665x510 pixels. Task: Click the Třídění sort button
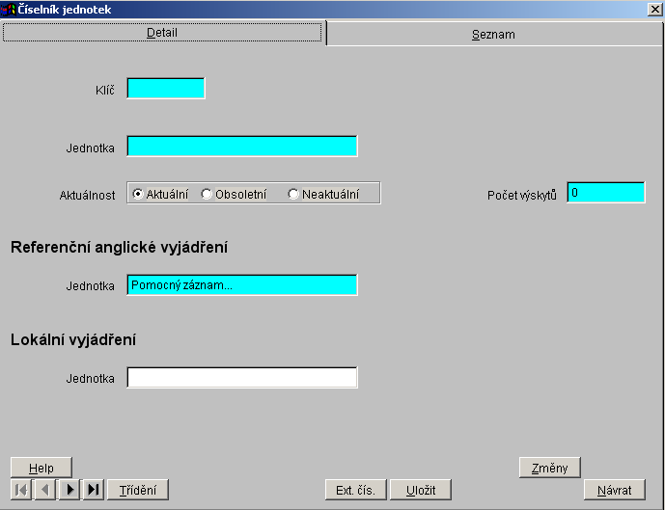(137, 490)
